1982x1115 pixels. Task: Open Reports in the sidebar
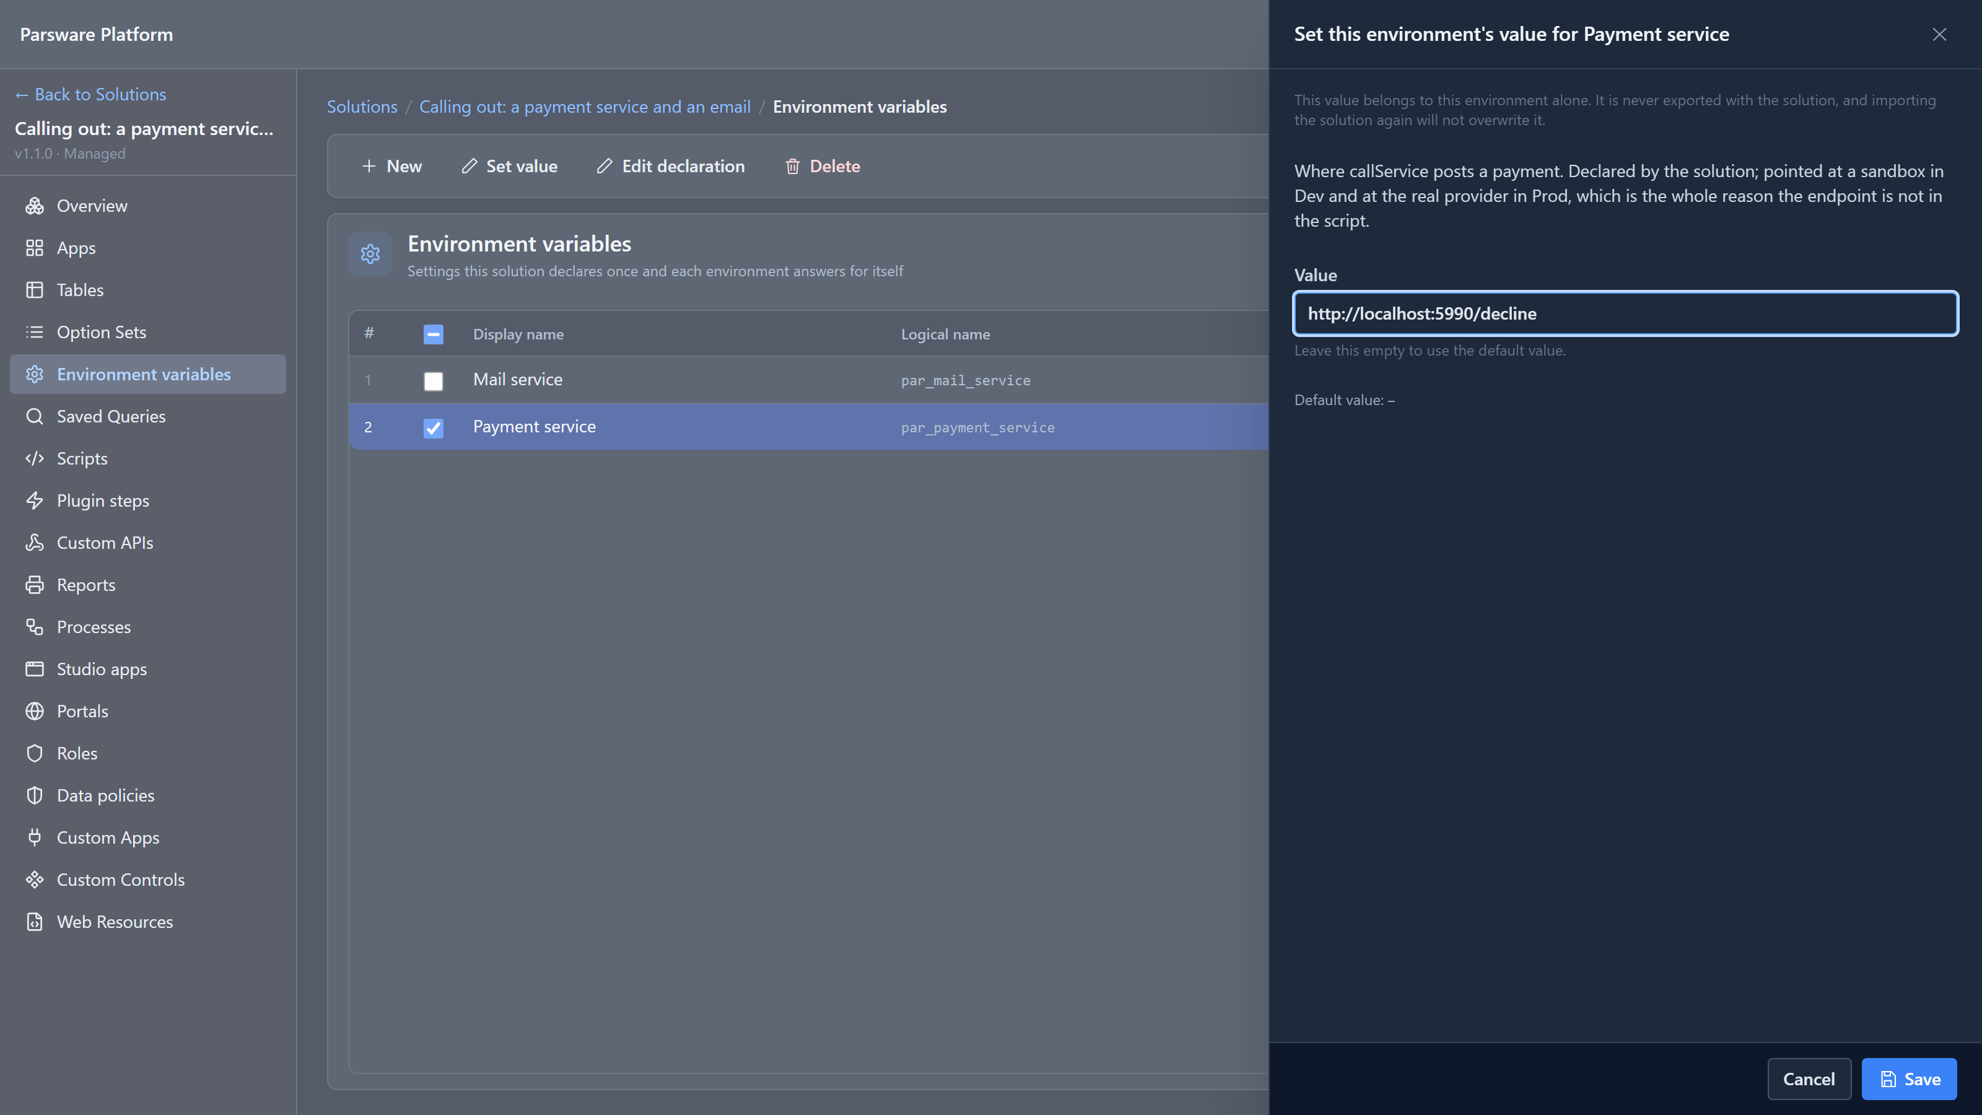pyautogui.click(x=148, y=585)
